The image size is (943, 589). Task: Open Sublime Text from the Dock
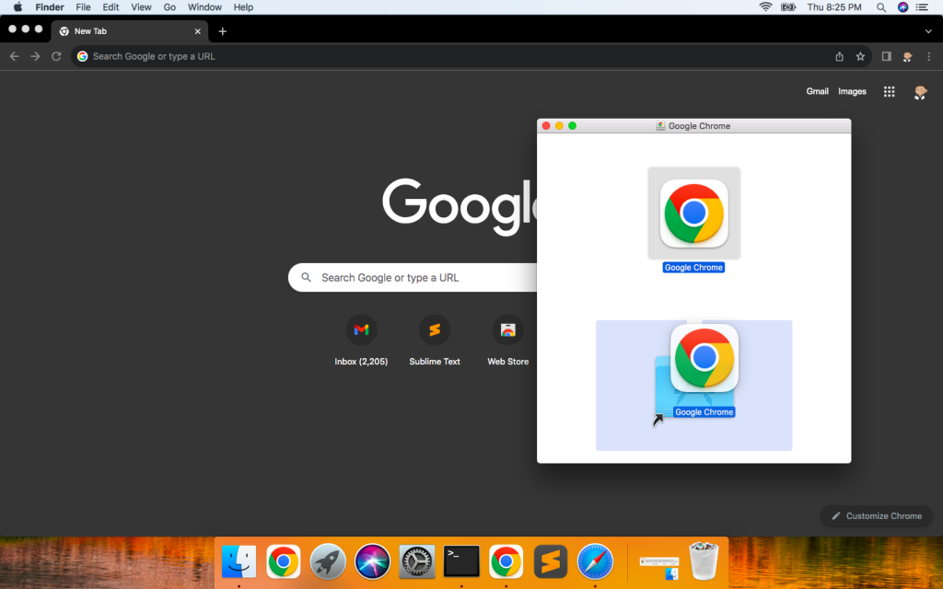click(x=551, y=560)
